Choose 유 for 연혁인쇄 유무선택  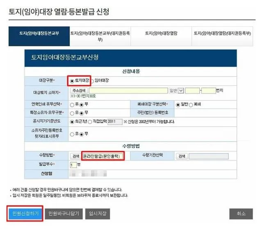point(72,105)
